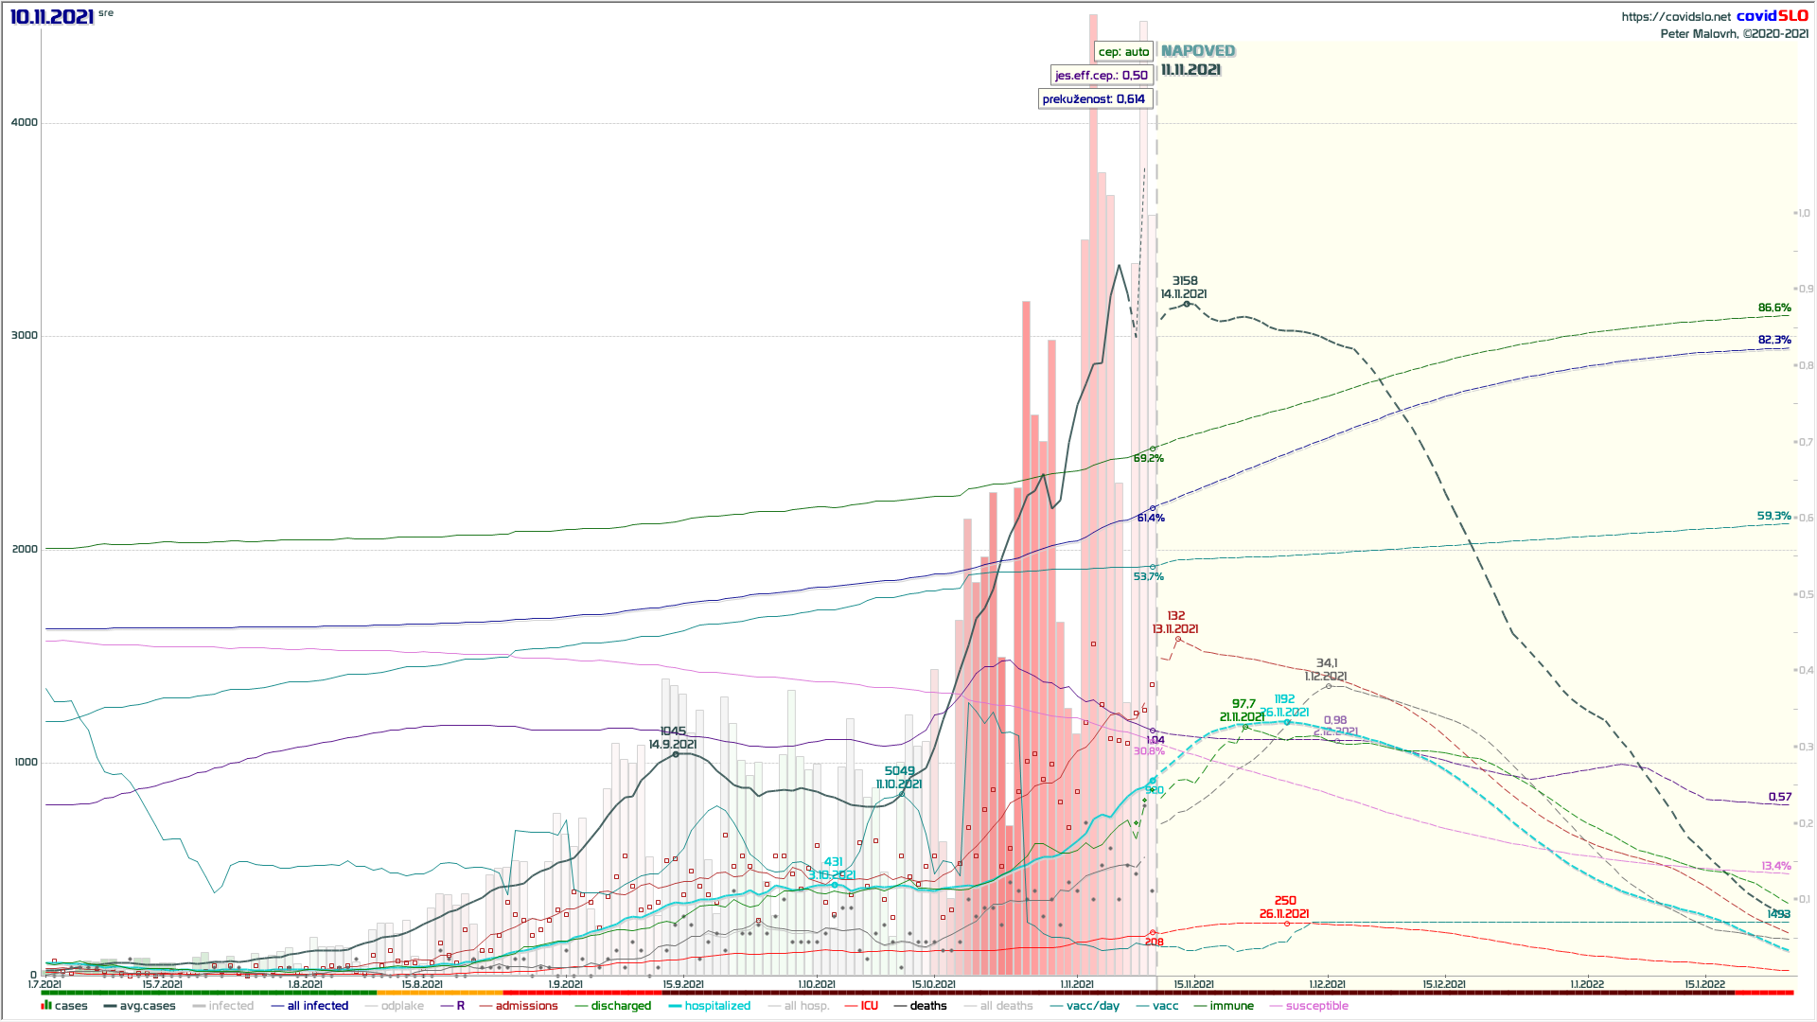Click the 10.11.2021 date heading

(x=52, y=17)
